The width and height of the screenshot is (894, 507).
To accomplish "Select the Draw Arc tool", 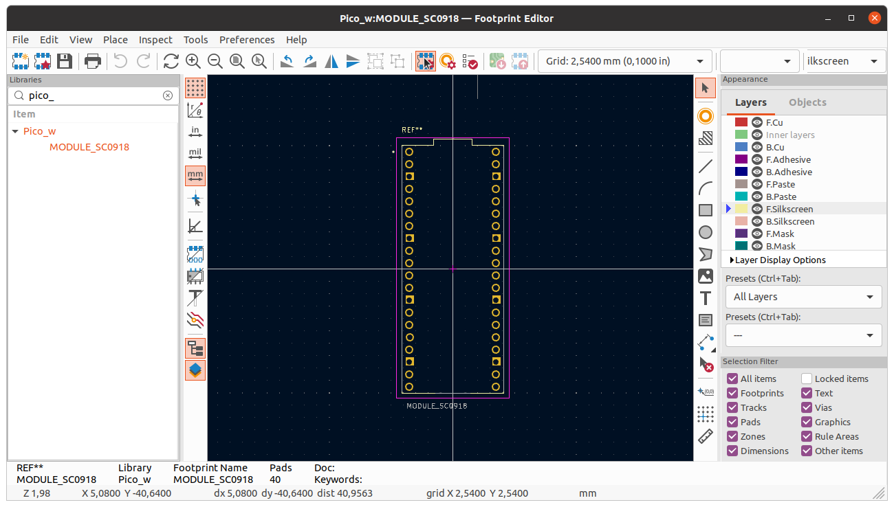I will (x=705, y=188).
